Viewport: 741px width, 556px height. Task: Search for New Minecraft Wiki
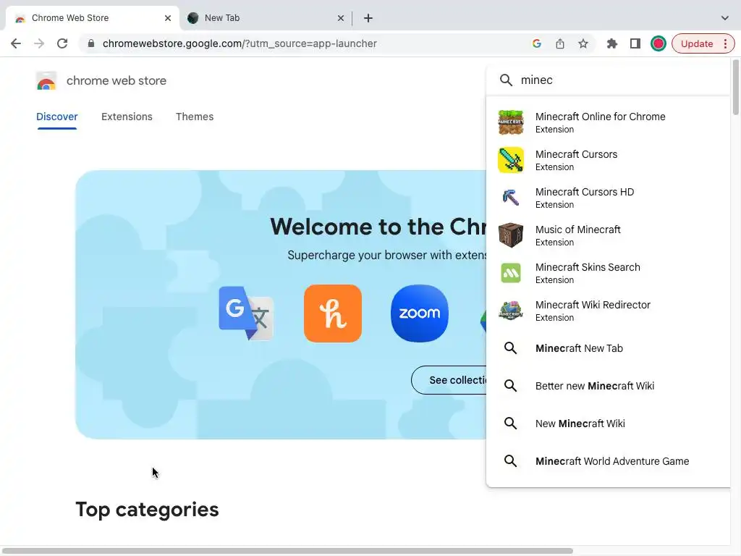pyautogui.click(x=608, y=424)
